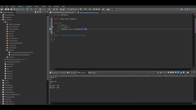
Task: Click the Console vertical scrollbar
Action: [195, 89]
